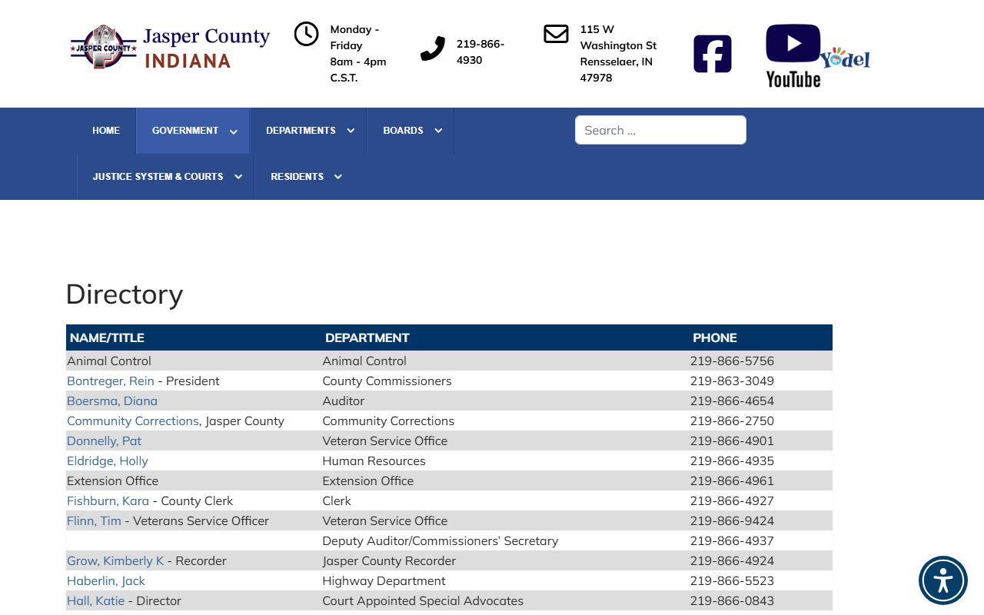Click the clock icon beside office hours

click(x=306, y=34)
